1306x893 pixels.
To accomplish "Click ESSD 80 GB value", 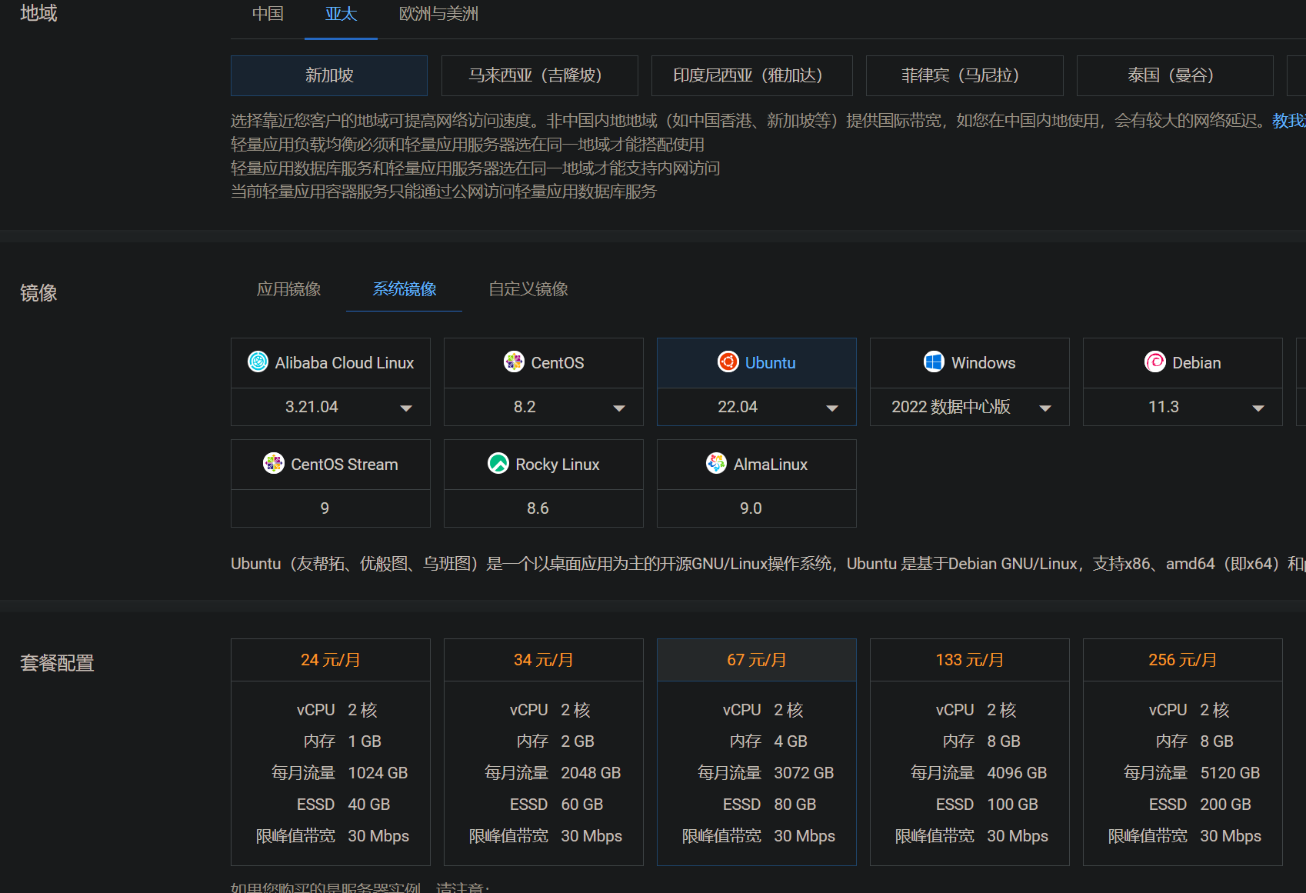I will [795, 805].
